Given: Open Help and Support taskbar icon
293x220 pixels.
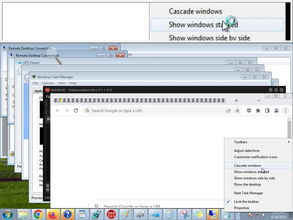Looking at the screenshot, I should (x=67, y=214).
